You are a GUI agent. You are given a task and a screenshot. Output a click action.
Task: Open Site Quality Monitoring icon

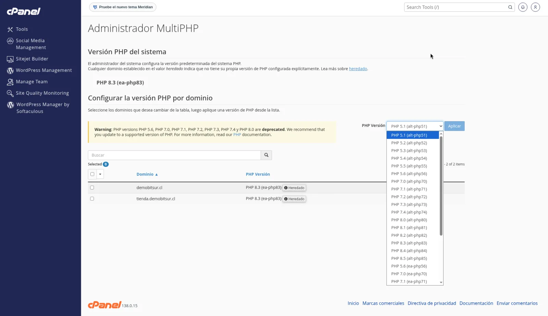click(10, 93)
